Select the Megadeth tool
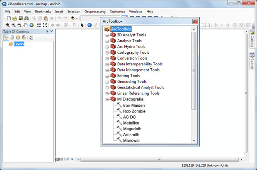The image size is (257, 170). point(132,129)
